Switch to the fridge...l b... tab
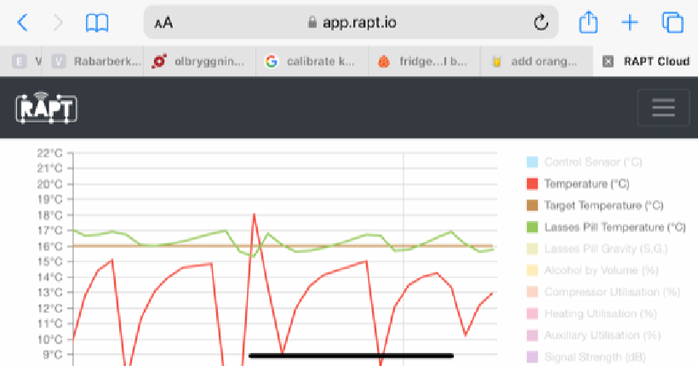Viewport: 698px width, 366px height. [x=424, y=61]
